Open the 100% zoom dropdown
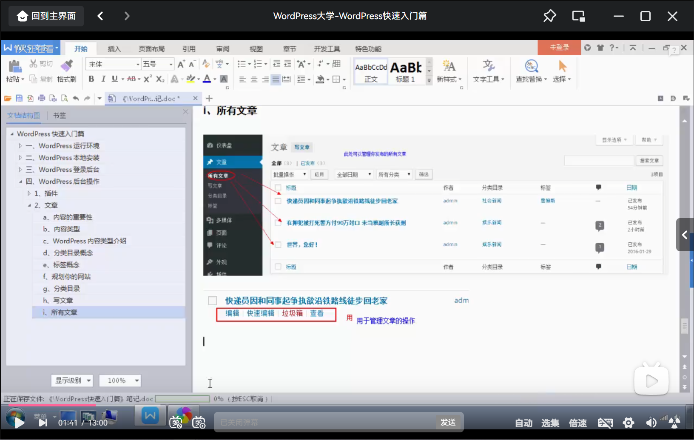 (x=120, y=380)
